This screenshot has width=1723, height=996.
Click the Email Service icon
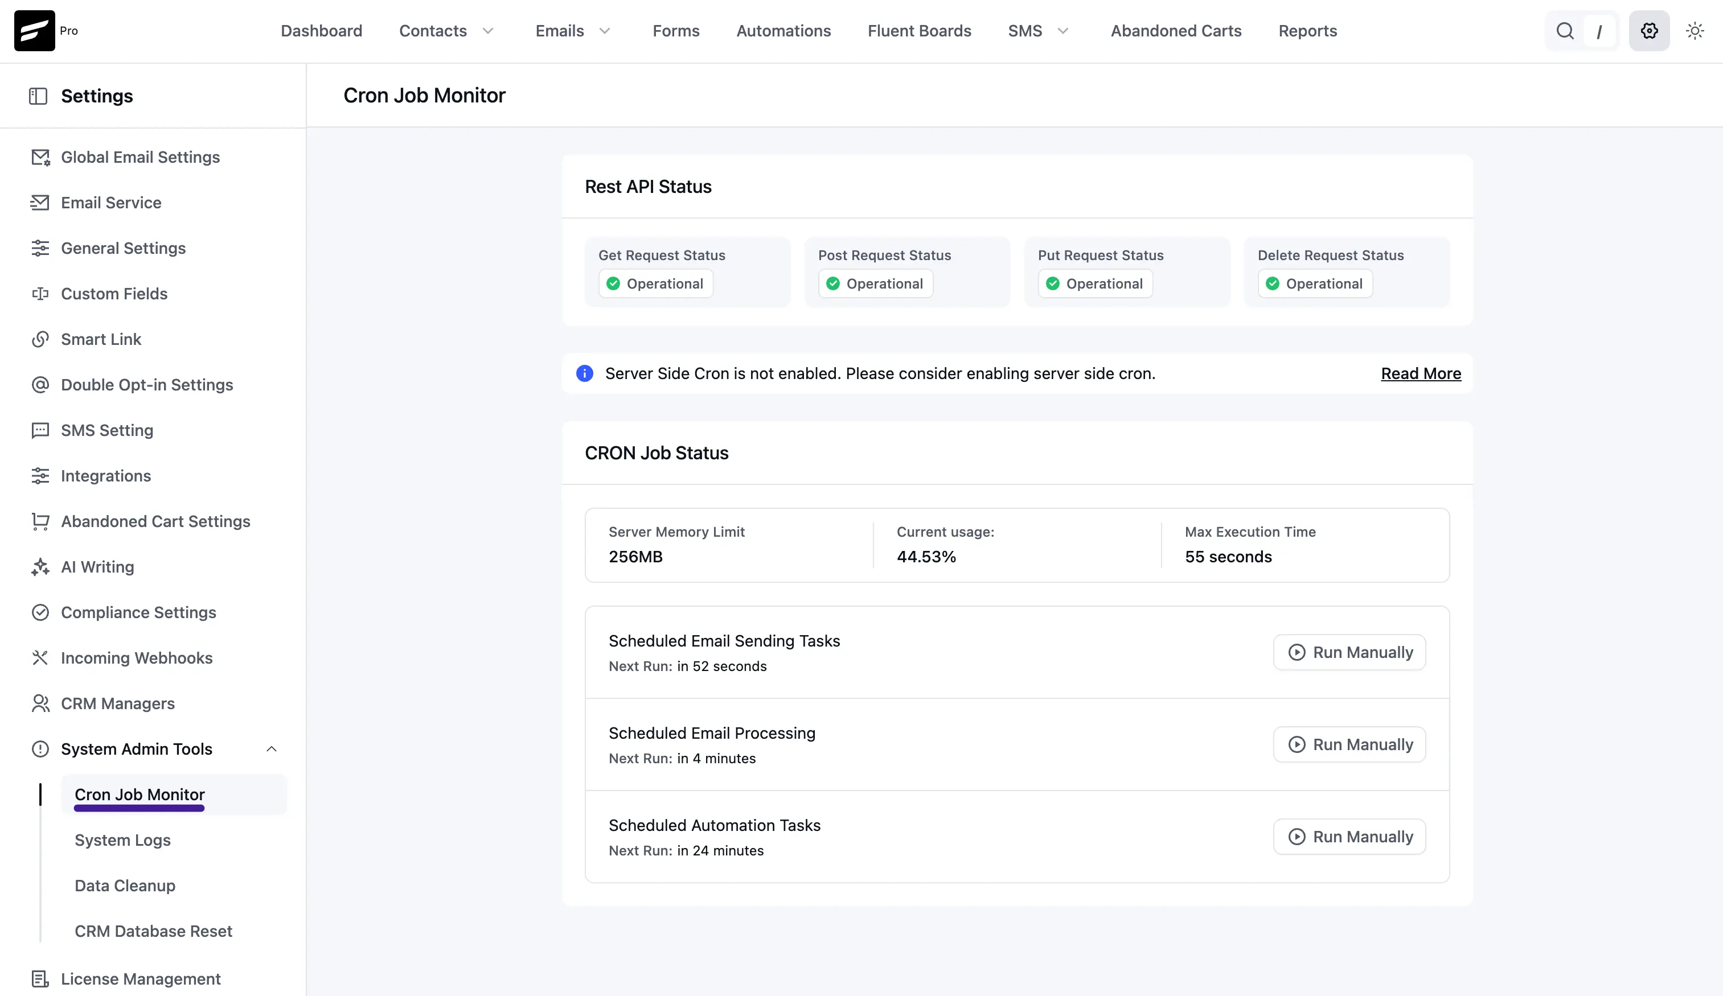(x=40, y=203)
